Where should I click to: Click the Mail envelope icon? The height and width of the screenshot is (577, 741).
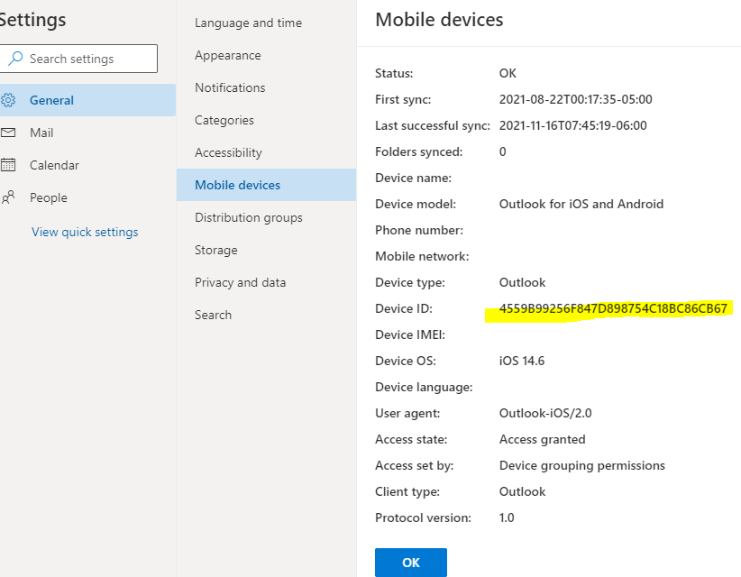(8, 133)
